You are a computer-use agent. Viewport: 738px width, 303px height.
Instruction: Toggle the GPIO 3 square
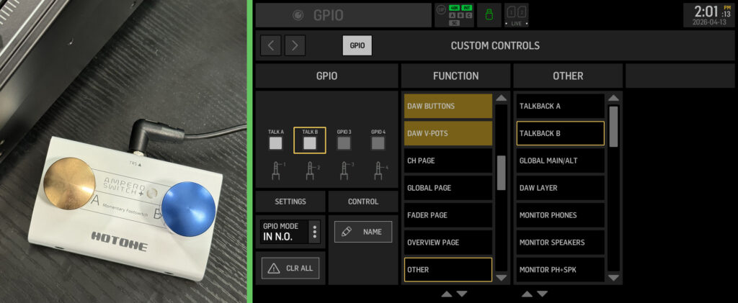pos(344,143)
